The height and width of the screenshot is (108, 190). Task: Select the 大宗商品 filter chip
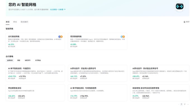pyautogui.click(x=38, y=60)
